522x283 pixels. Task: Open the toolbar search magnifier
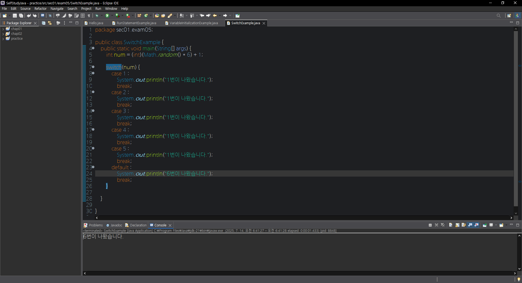click(x=498, y=16)
